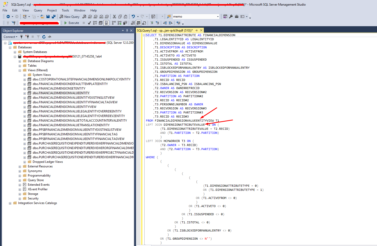
Task: Open the Activity Monitor icon
Action: tap(153, 17)
